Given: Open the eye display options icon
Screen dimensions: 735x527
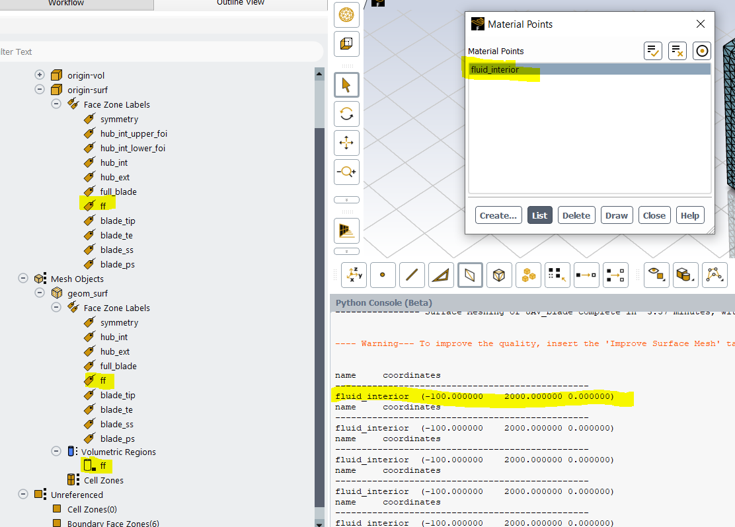Looking at the screenshot, I should 656,275.
